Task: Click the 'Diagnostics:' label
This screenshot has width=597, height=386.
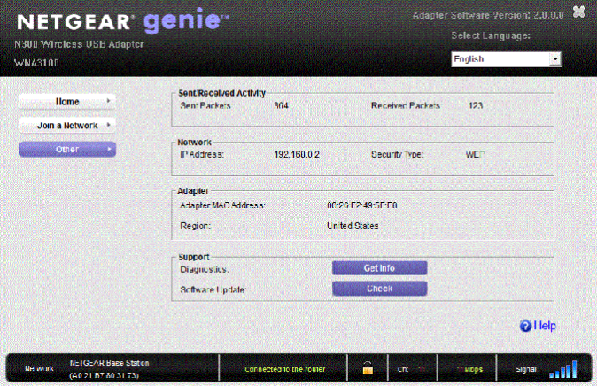Action: tap(204, 269)
